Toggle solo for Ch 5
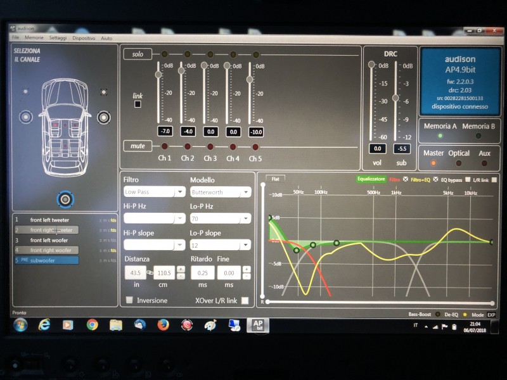Image resolution: width=507 pixels, height=380 pixels. [x=256, y=54]
